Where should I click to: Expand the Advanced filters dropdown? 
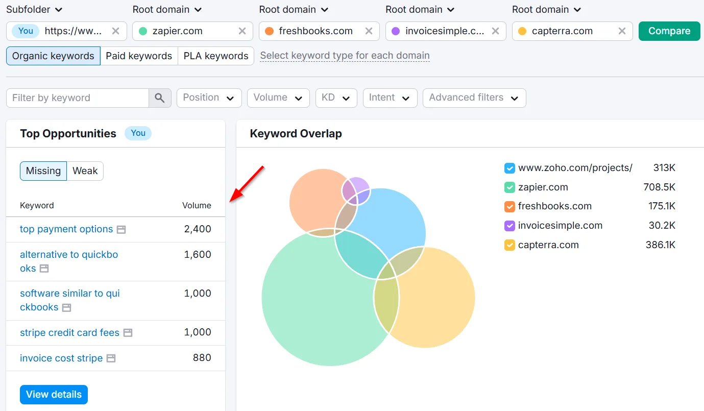point(474,98)
